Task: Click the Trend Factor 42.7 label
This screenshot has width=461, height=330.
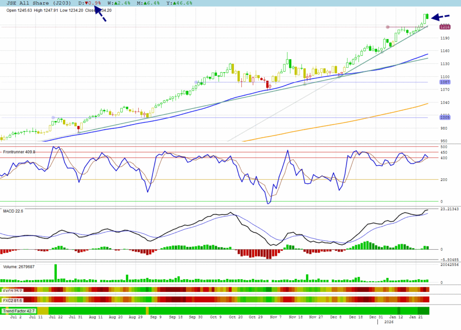Action: (x=19, y=311)
